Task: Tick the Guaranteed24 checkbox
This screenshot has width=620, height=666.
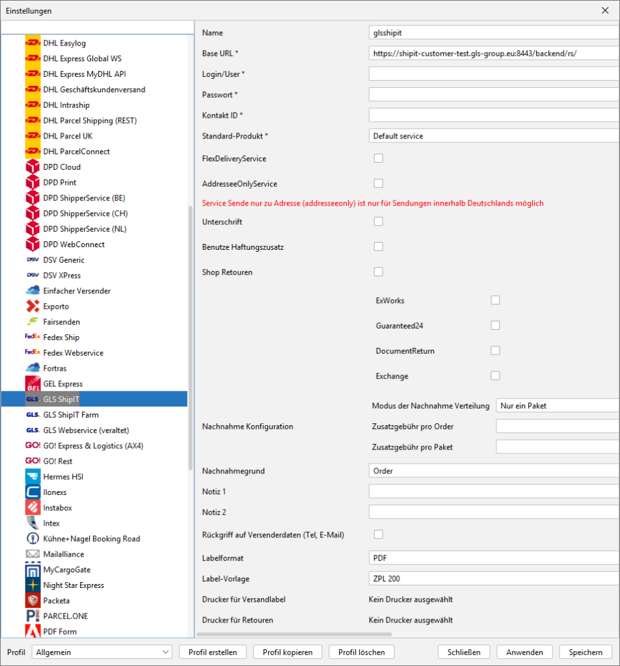Action: coord(495,325)
